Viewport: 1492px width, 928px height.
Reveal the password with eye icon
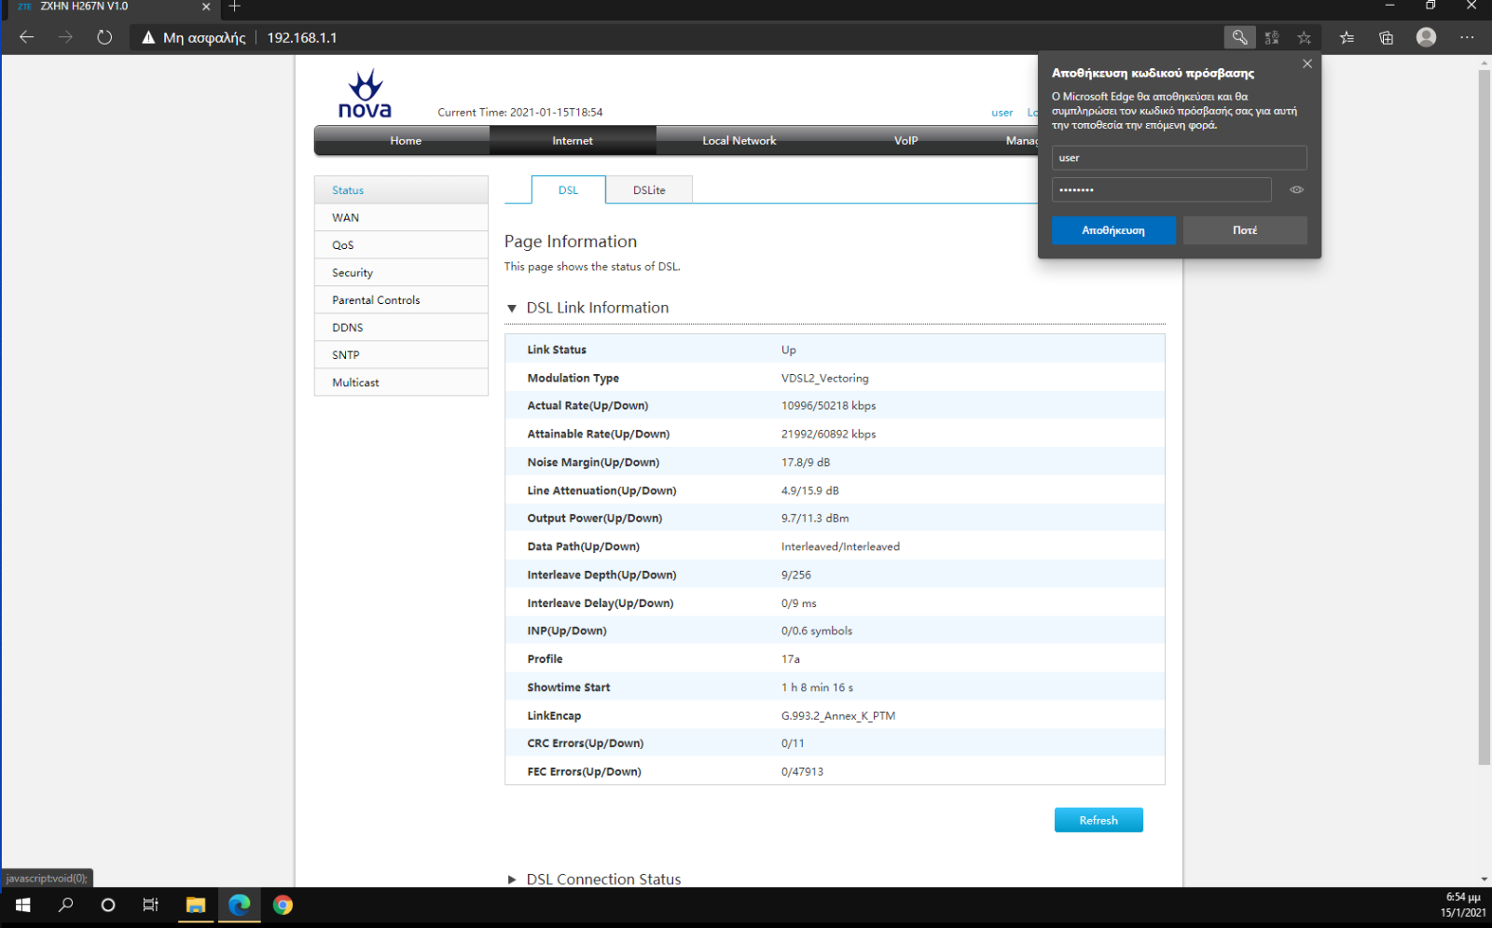pos(1296,189)
